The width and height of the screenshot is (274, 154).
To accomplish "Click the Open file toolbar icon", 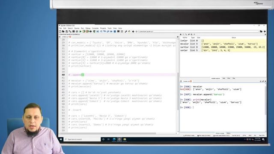I will coord(63,31).
